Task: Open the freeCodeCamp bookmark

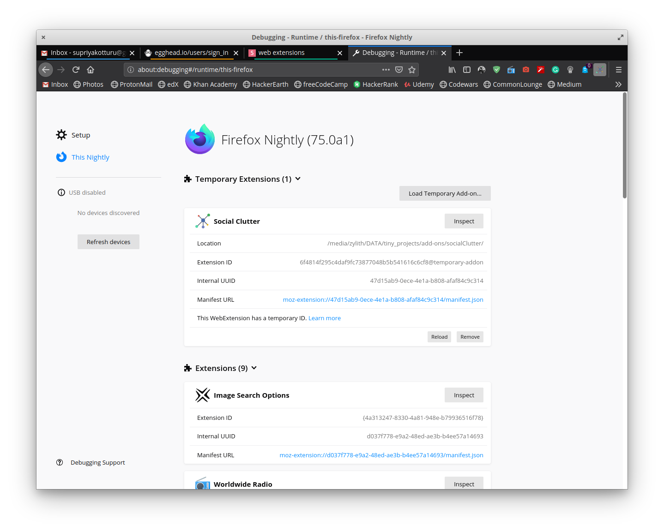Action: point(321,84)
